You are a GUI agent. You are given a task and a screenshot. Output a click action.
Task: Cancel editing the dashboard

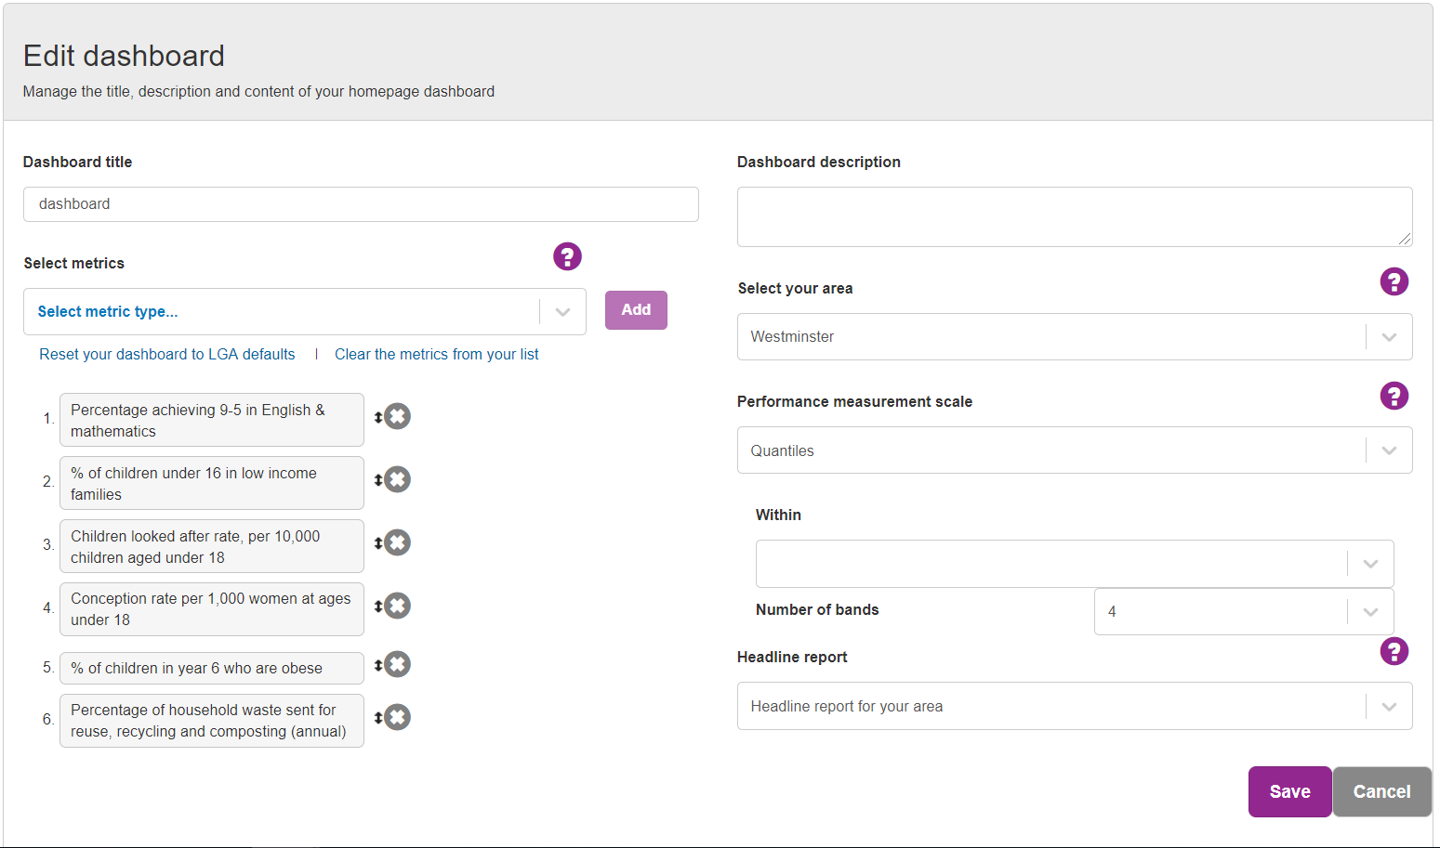pos(1381,792)
